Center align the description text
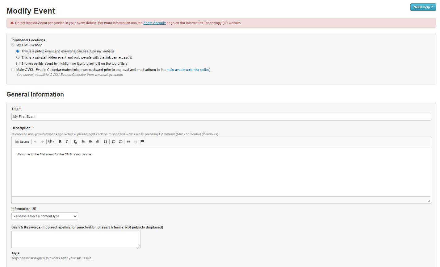 [x=90, y=142]
